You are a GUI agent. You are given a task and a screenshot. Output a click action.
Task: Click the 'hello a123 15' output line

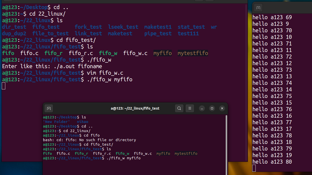tap(272, 103)
